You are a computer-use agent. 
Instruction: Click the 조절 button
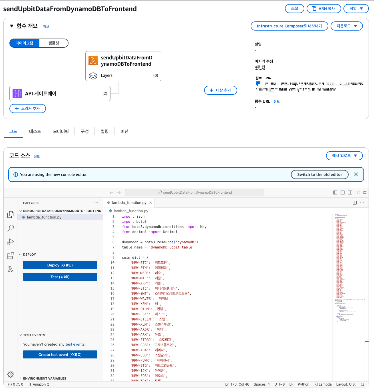295,9
